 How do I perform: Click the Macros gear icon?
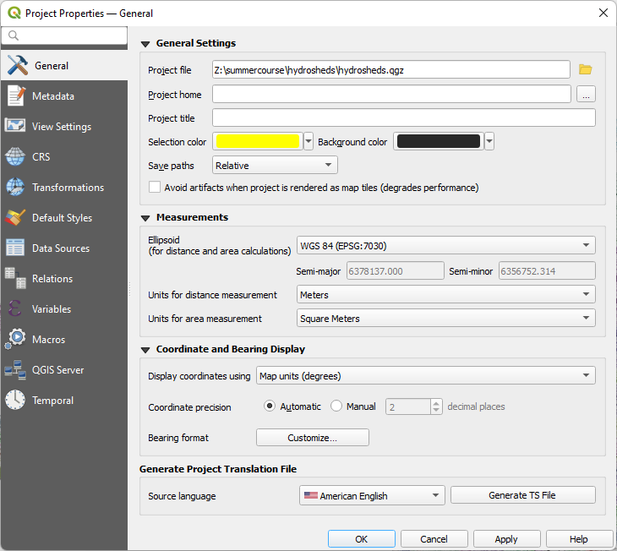coord(15,339)
